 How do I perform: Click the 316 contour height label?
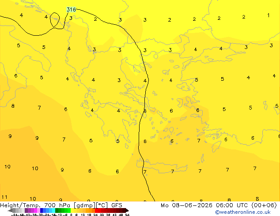71,9
